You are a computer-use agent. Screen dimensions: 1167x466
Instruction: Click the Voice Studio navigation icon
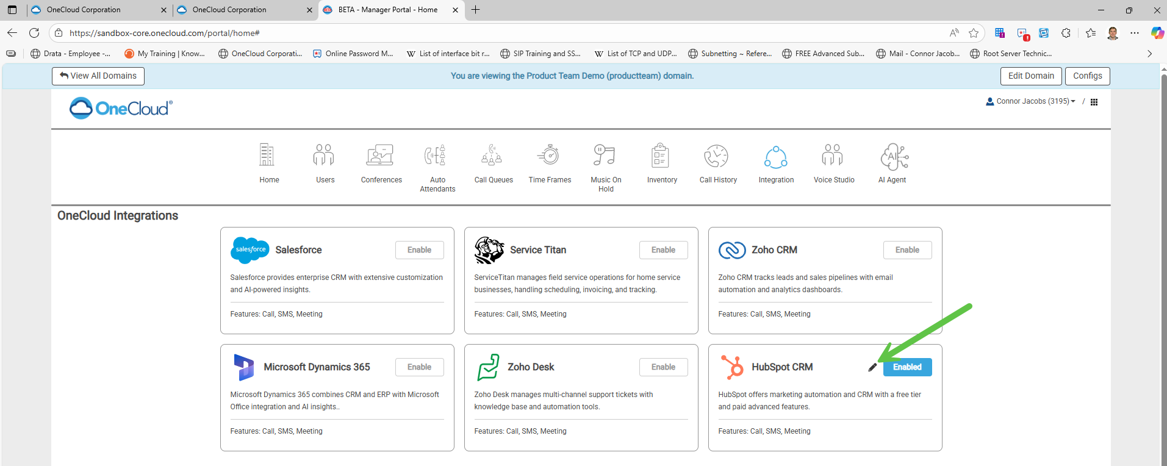pyautogui.click(x=833, y=156)
